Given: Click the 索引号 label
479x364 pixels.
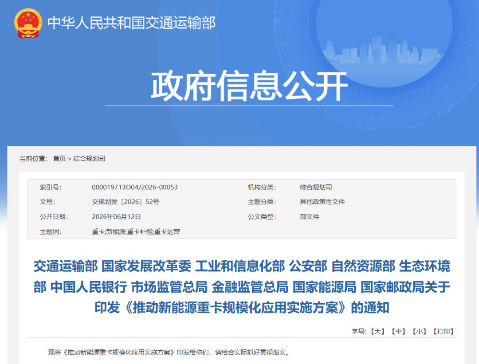Looking at the screenshot, I should pos(51,187).
